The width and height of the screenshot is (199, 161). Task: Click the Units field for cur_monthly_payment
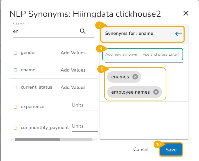coord(84,126)
